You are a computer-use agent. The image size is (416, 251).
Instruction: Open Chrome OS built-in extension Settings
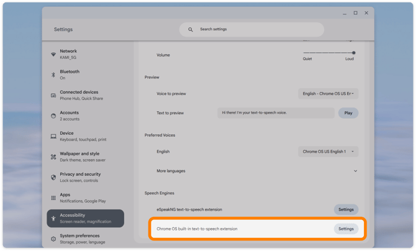pyautogui.click(x=346, y=229)
